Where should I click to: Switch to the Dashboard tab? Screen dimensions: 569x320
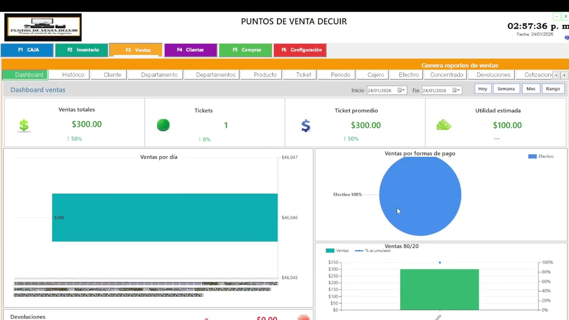[x=25, y=75]
